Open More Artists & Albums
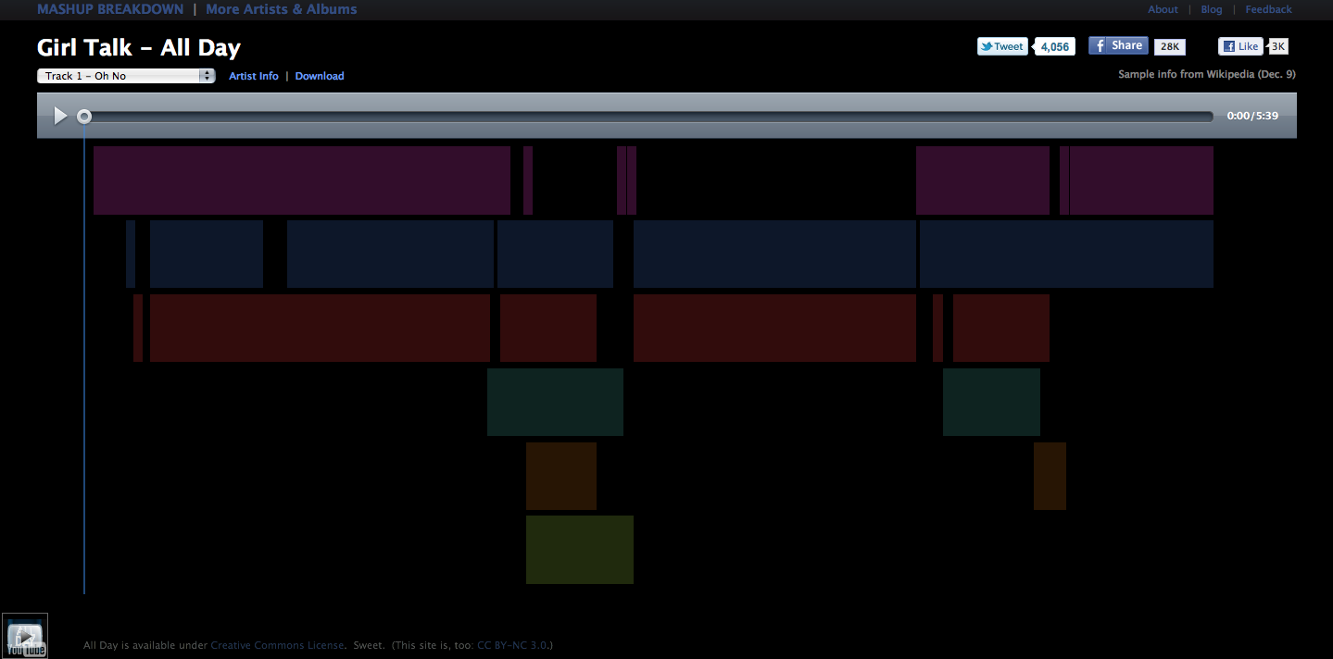Image resolution: width=1333 pixels, height=659 pixels. pos(282,9)
